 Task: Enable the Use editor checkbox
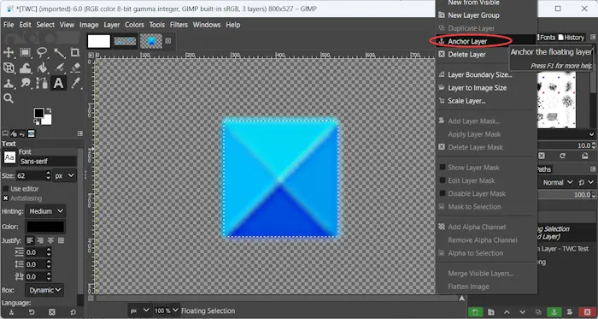(x=6, y=189)
